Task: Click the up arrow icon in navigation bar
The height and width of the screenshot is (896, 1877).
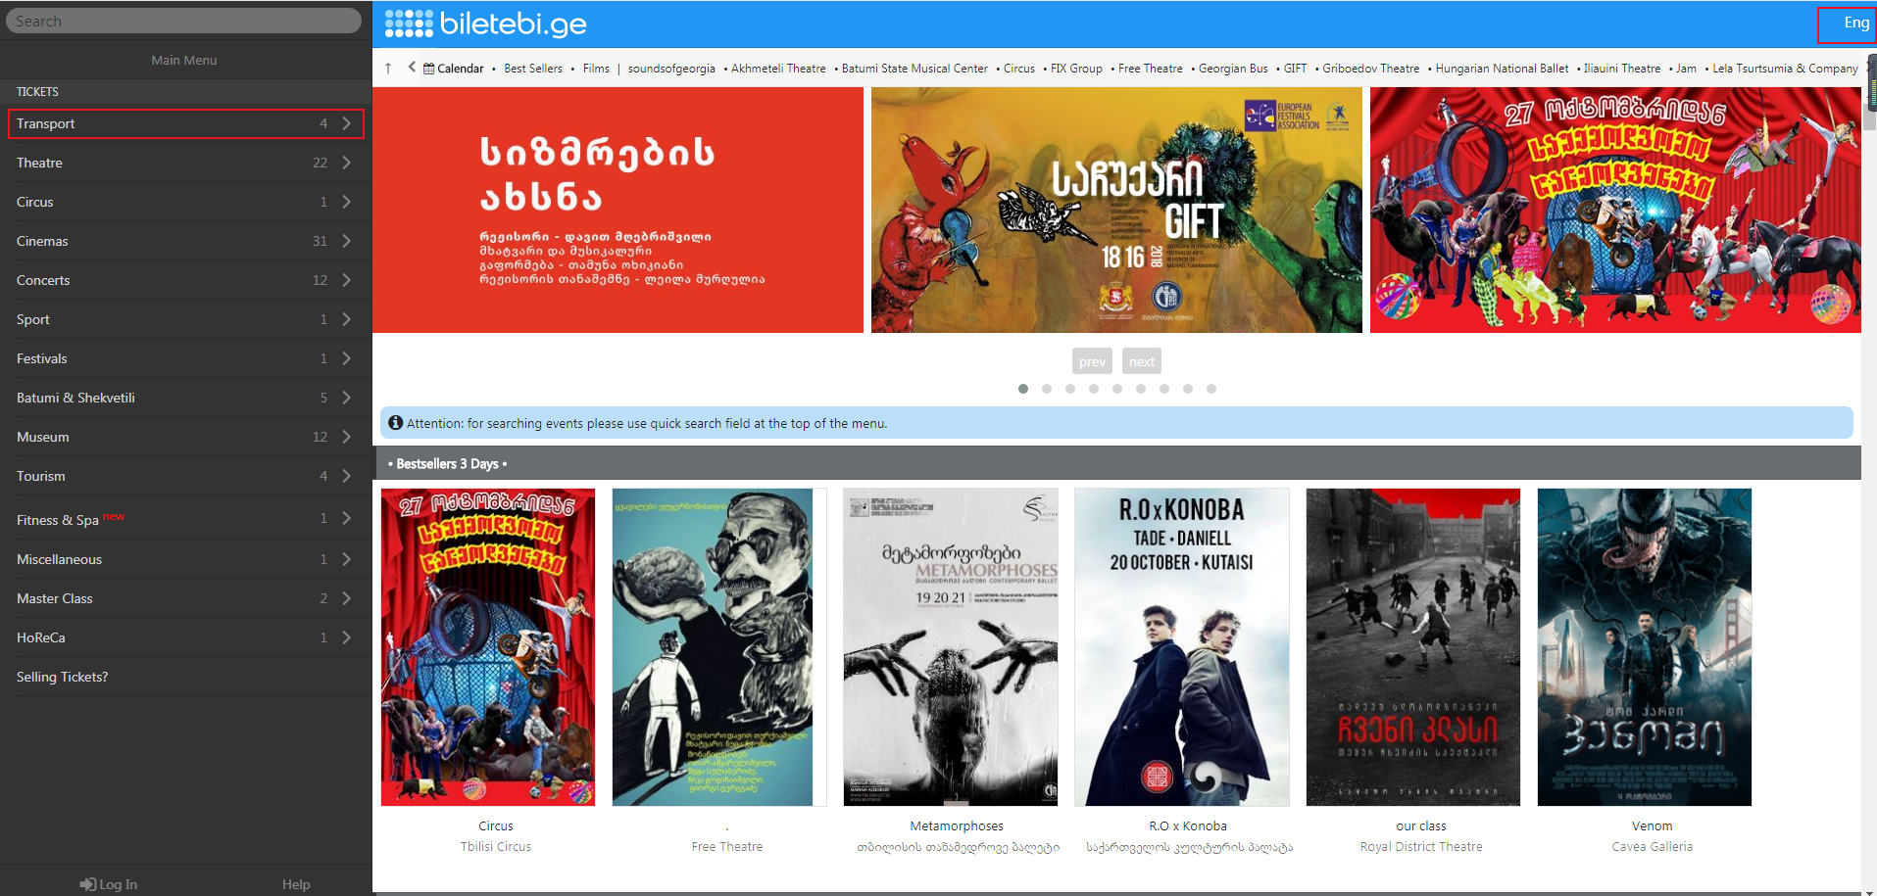Action: click(388, 69)
